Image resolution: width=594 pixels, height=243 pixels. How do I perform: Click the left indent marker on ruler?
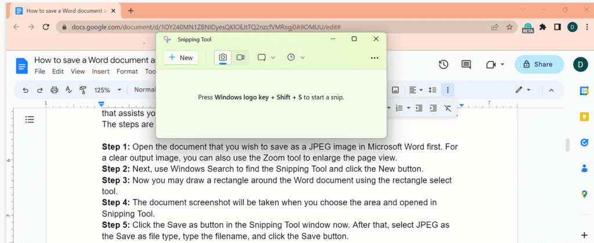tap(101, 104)
